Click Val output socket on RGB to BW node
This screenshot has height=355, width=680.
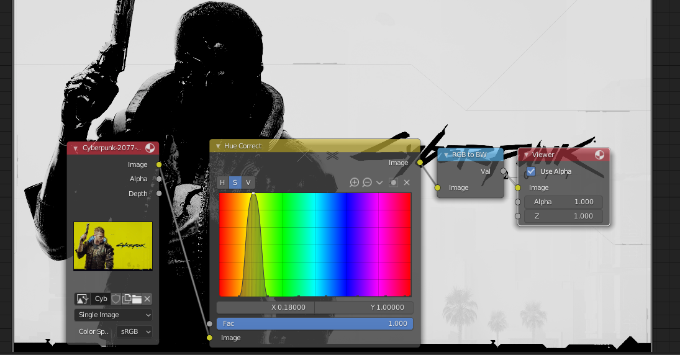coord(503,171)
